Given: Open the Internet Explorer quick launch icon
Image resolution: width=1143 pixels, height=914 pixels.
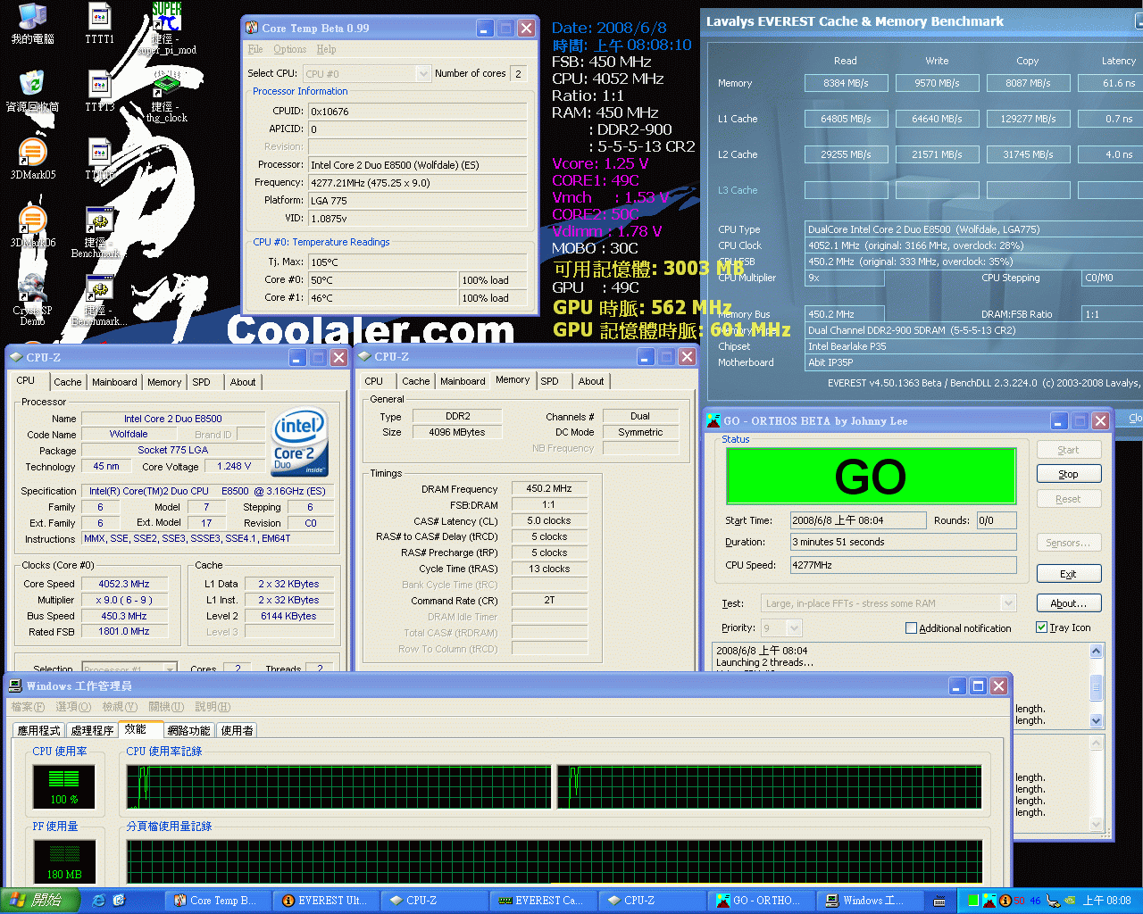Looking at the screenshot, I should point(98,901).
